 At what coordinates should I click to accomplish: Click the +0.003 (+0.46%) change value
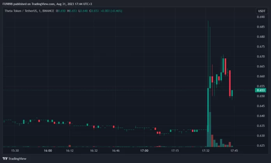click(111, 11)
